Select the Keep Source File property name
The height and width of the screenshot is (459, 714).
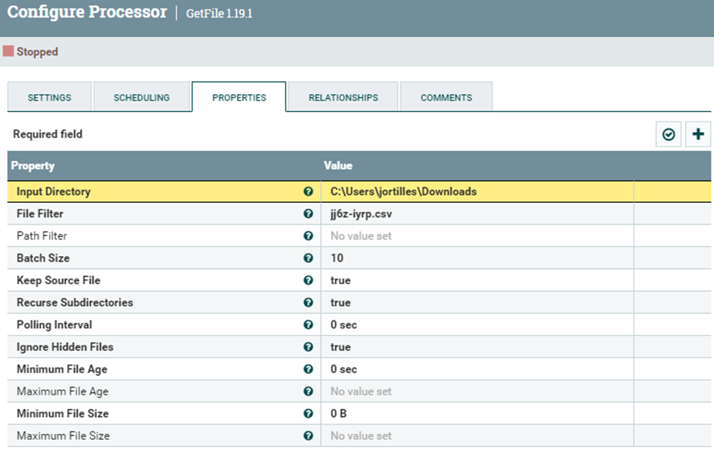(59, 280)
